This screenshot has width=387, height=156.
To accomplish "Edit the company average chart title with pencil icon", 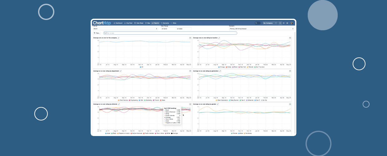I will pyautogui.click(x=119, y=38).
